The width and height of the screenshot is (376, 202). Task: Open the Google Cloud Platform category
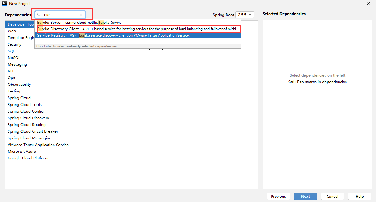pyautogui.click(x=68, y=158)
